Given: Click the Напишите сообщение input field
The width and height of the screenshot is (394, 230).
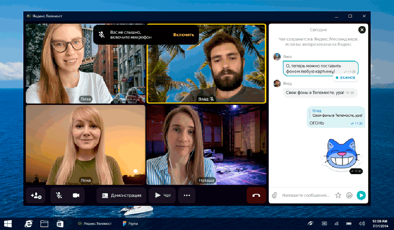Looking at the screenshot, I should (x=306, y=195).
